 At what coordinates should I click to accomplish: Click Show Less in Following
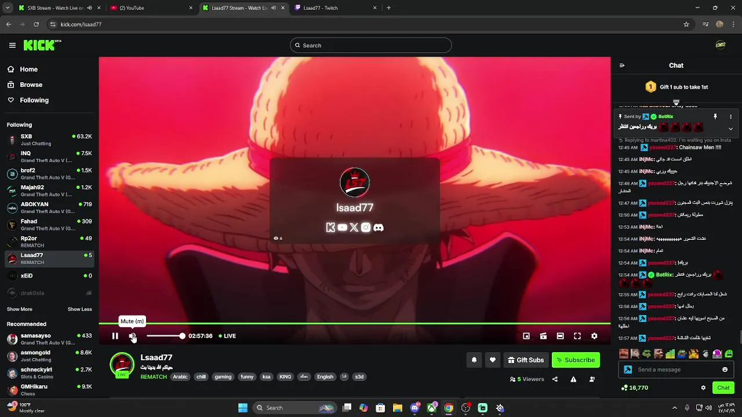coord(80,309)
